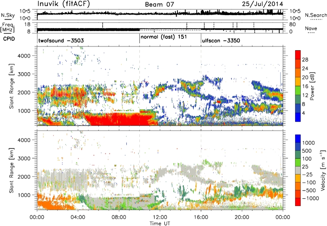
Task: Click the '-25' tick on Velocity colorbar
Action: (307, 174)
